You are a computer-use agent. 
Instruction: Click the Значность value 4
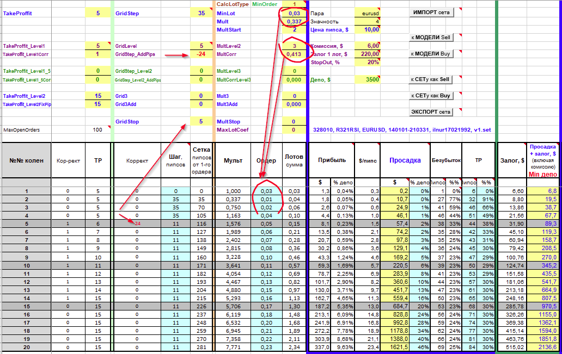click(368, 21)
